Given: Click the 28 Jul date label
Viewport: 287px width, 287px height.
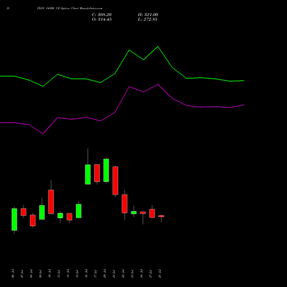Looking at the screenshot, I should pos(160,274).
